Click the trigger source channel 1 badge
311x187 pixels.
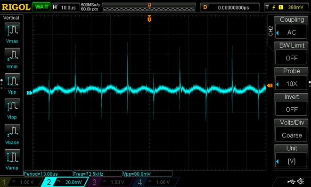click(281, 8)
